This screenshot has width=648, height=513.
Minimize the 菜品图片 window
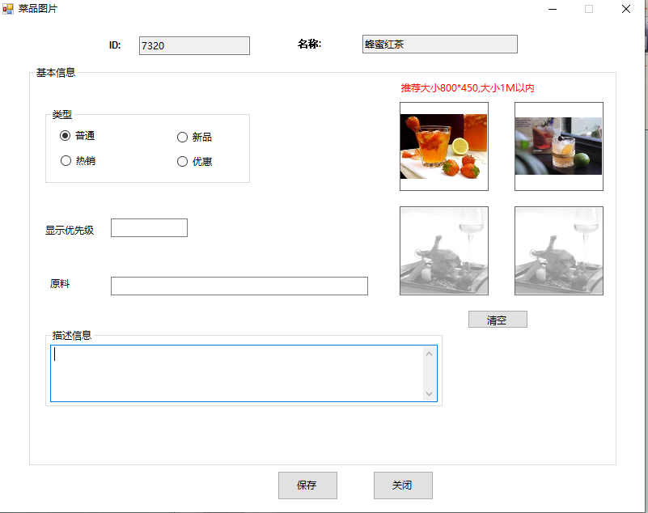[553, 9]
